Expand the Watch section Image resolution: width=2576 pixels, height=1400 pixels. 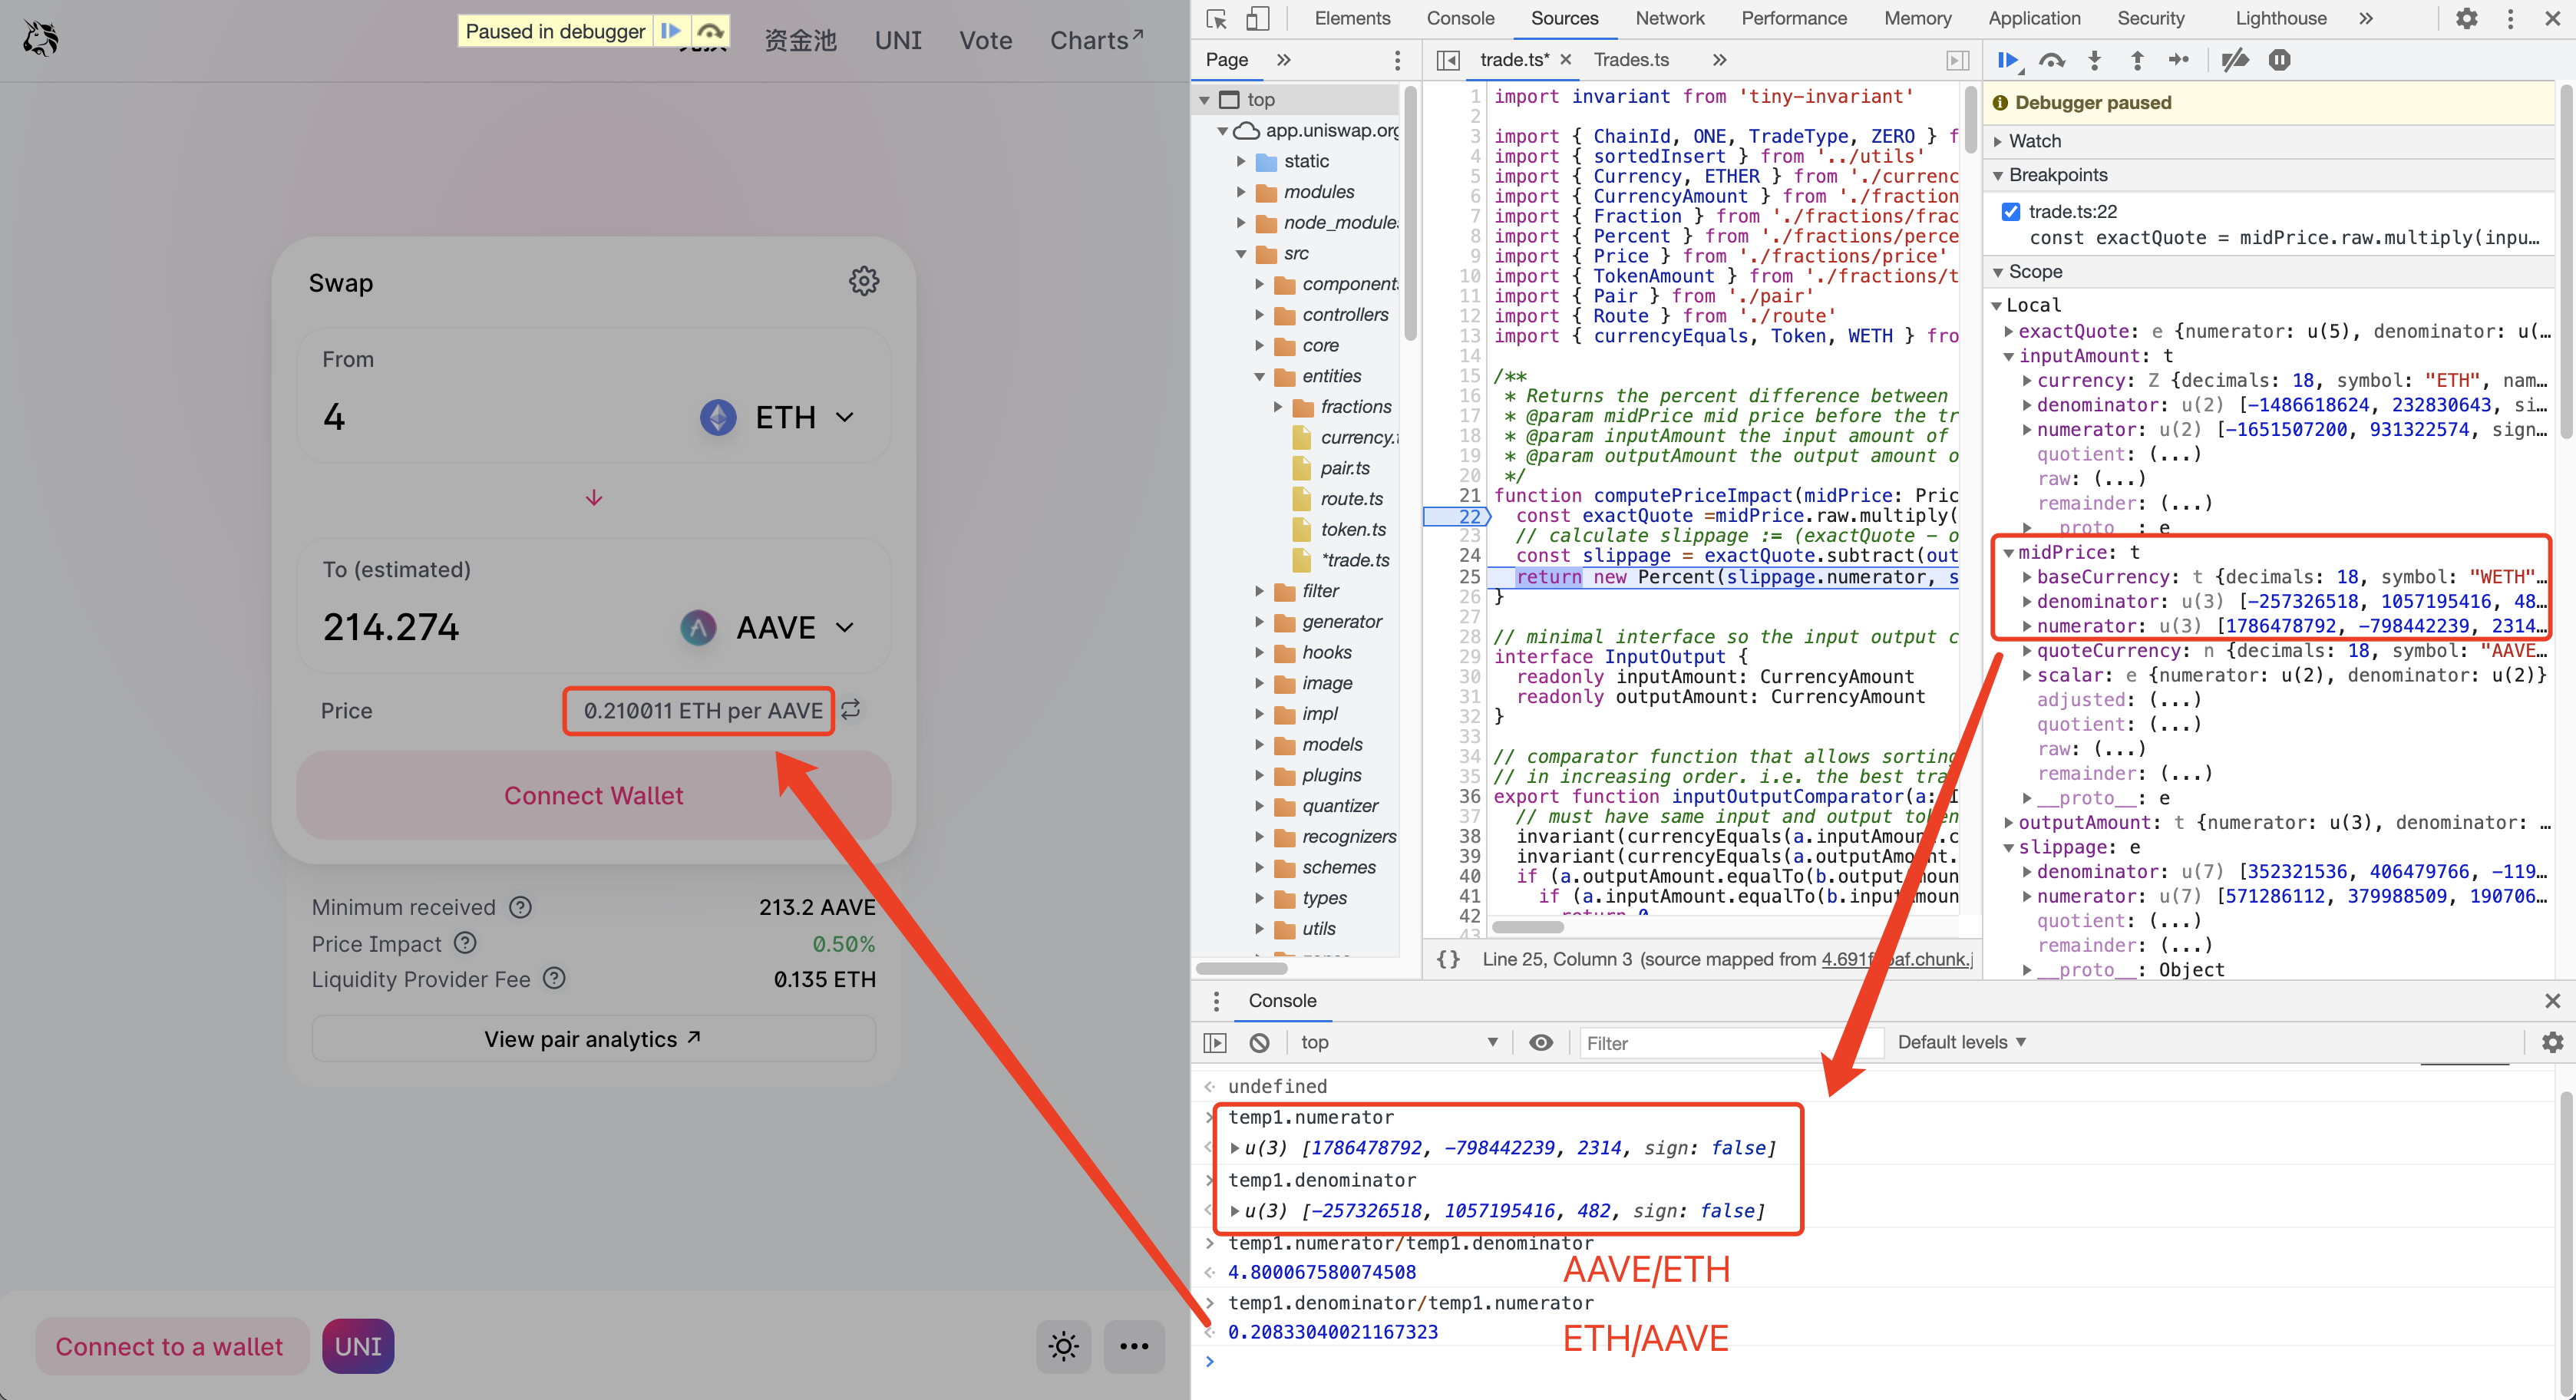tap(2034, 141)
